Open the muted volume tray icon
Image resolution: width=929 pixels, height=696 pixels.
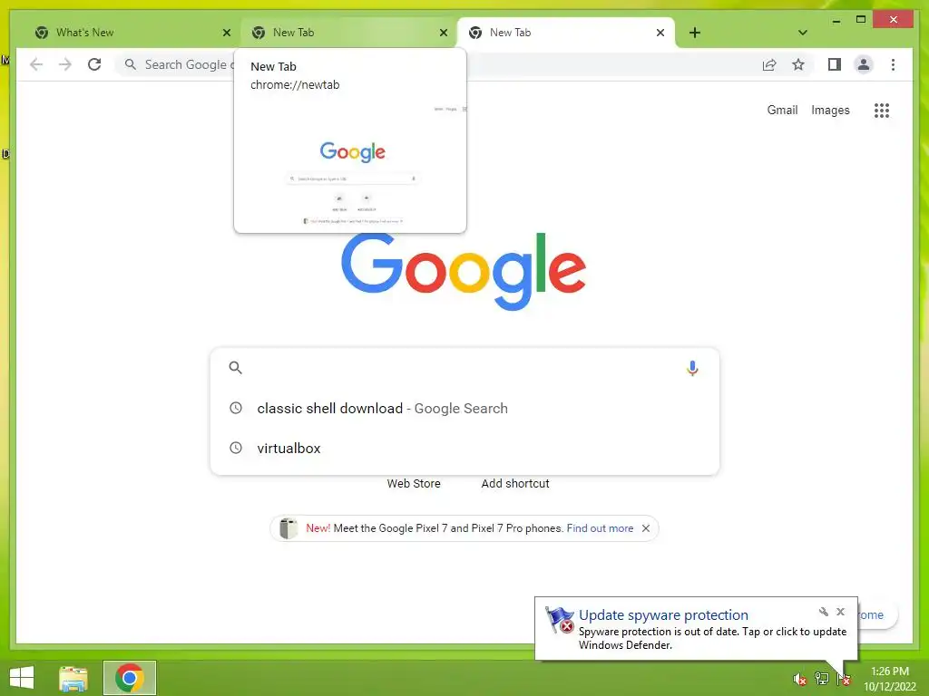coord(799,679)
